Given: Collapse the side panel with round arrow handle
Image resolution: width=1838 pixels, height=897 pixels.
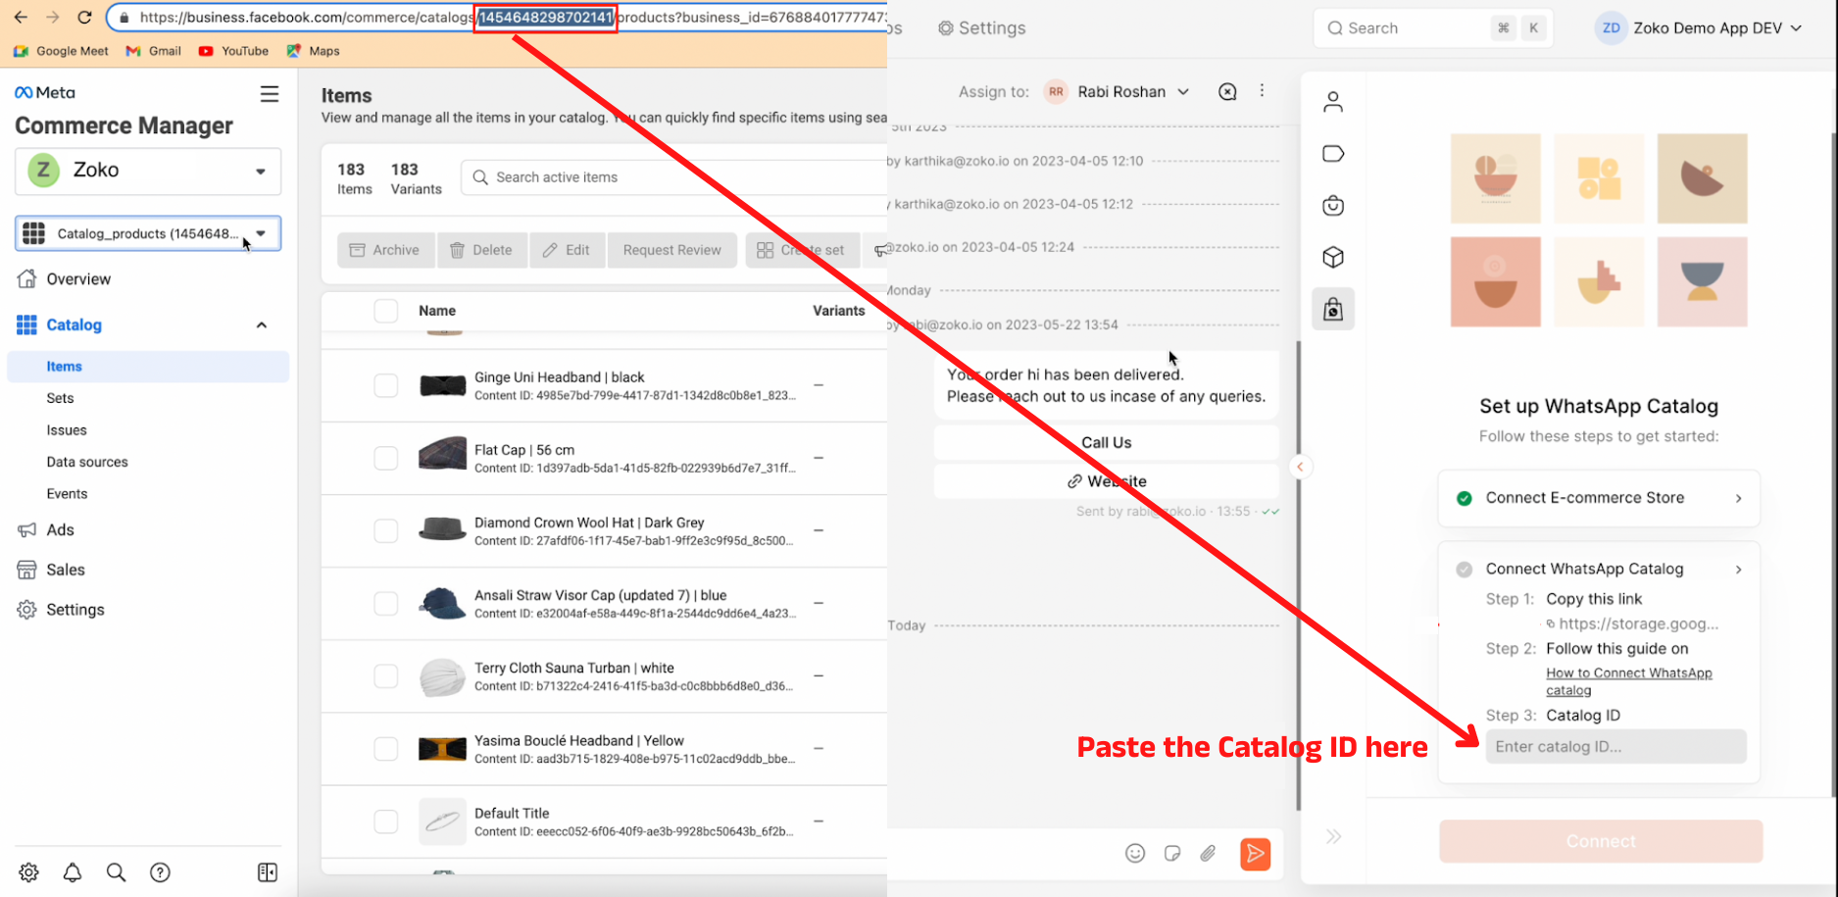Looking at the screenshot, I should [1300, 467].
